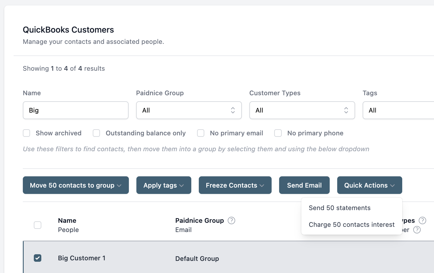
Task: Open the Tags filter dropdown
Action: 398,110
